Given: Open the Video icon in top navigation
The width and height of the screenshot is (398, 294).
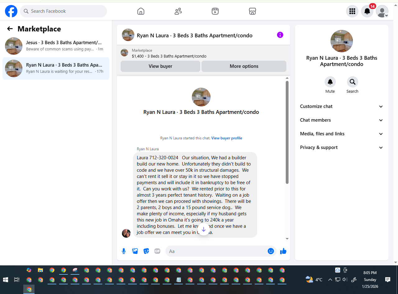Looking at the screenshot, I should (x=215, y=11).
